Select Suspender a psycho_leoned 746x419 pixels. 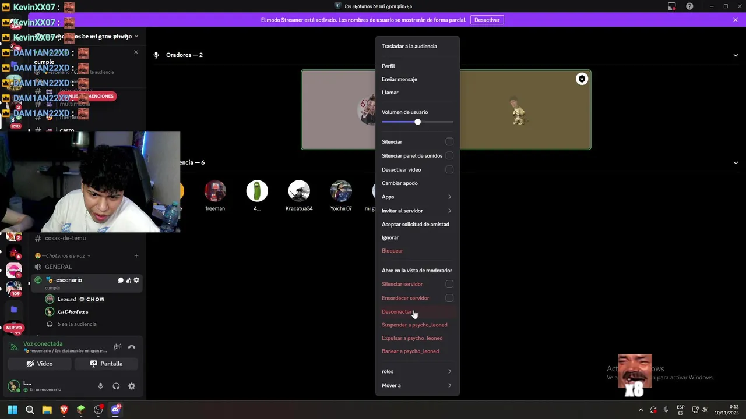pos(417,325)
